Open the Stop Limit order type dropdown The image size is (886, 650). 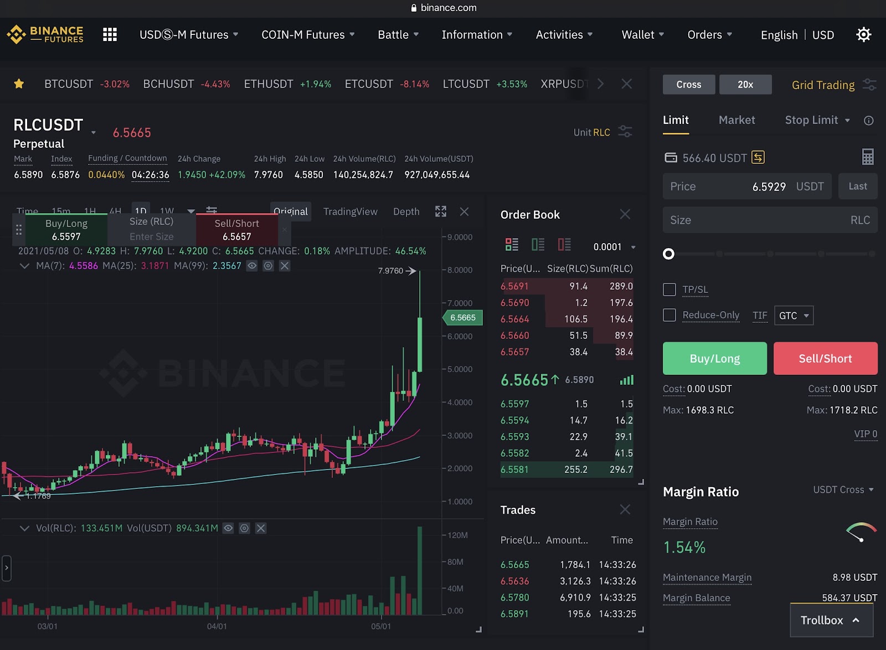point(817,120)
